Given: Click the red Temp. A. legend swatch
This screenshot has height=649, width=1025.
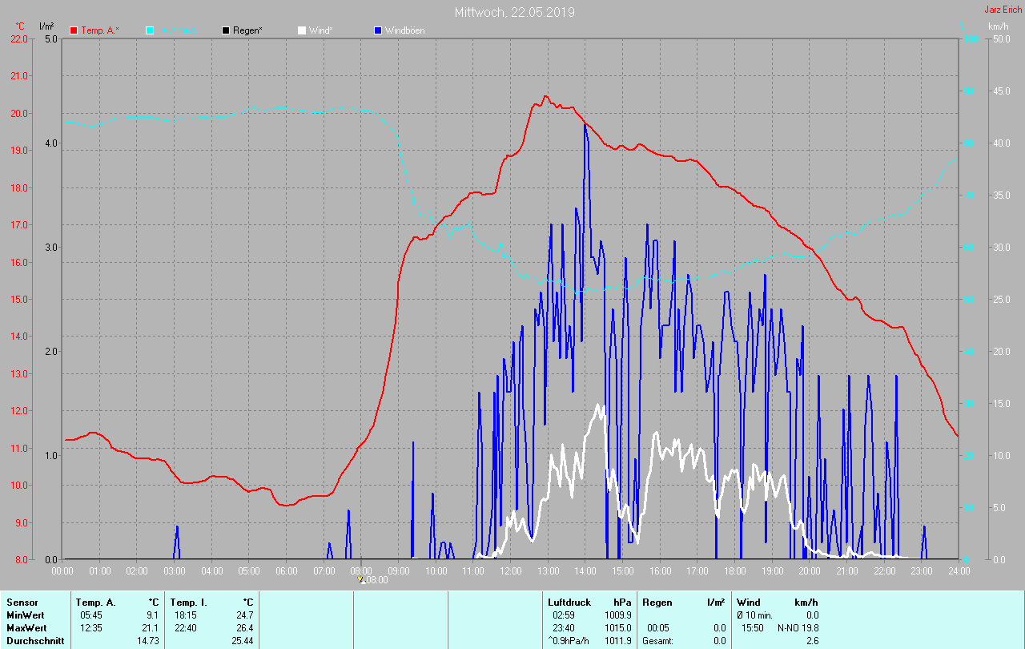Looking at the screenshot, I should (x=74, y=30).
